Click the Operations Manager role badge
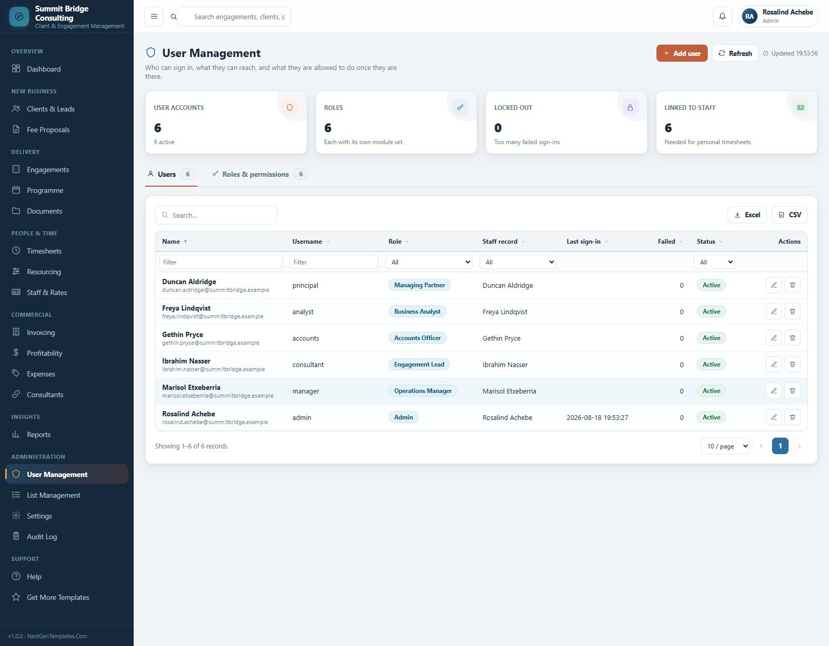Screen dimensions: 829x646 pos(423,391)
